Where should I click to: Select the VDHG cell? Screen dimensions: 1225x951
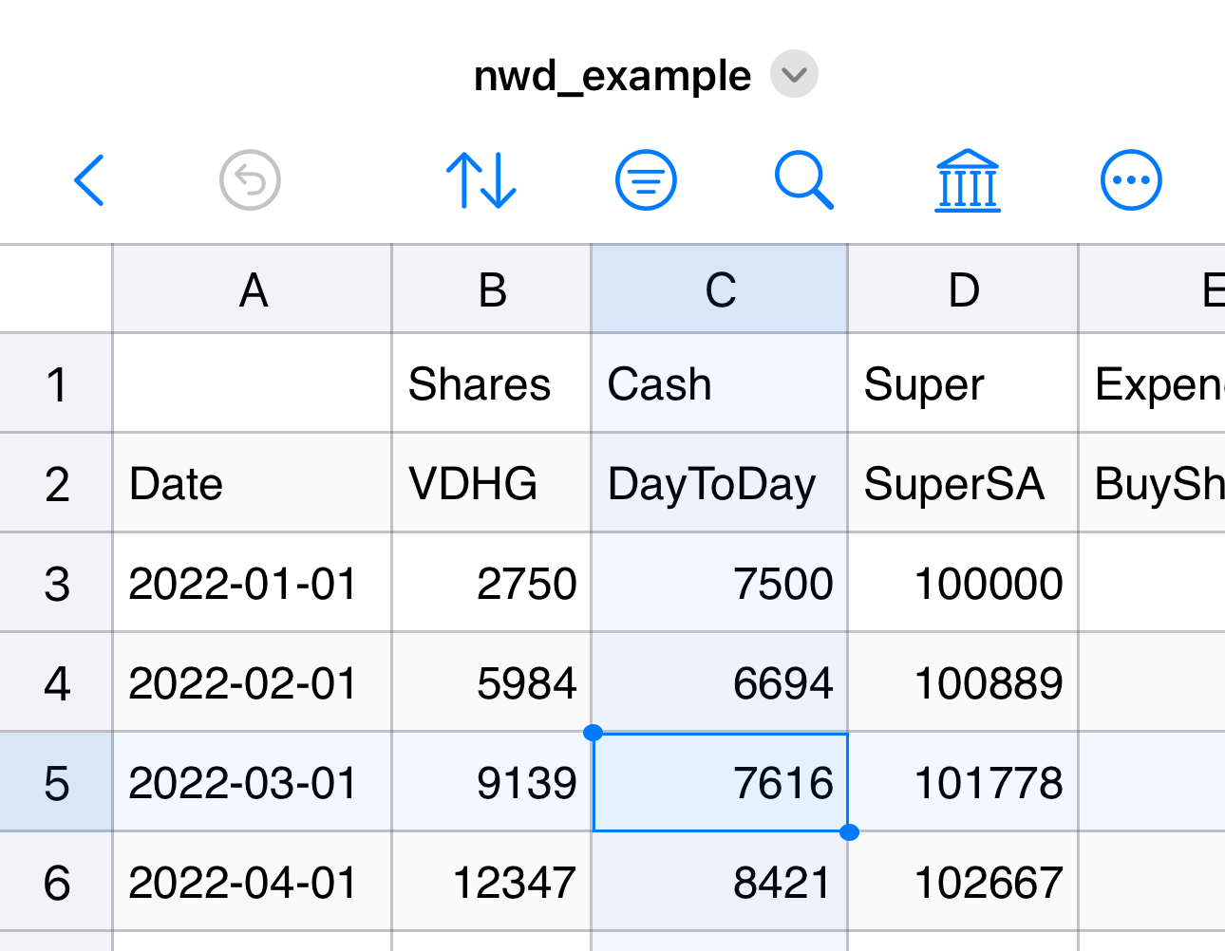492,483
